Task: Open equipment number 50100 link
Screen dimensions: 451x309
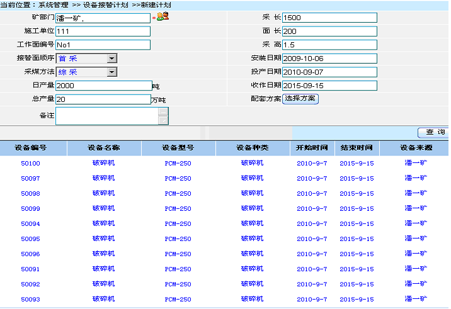Action: (x=30, y=163)
